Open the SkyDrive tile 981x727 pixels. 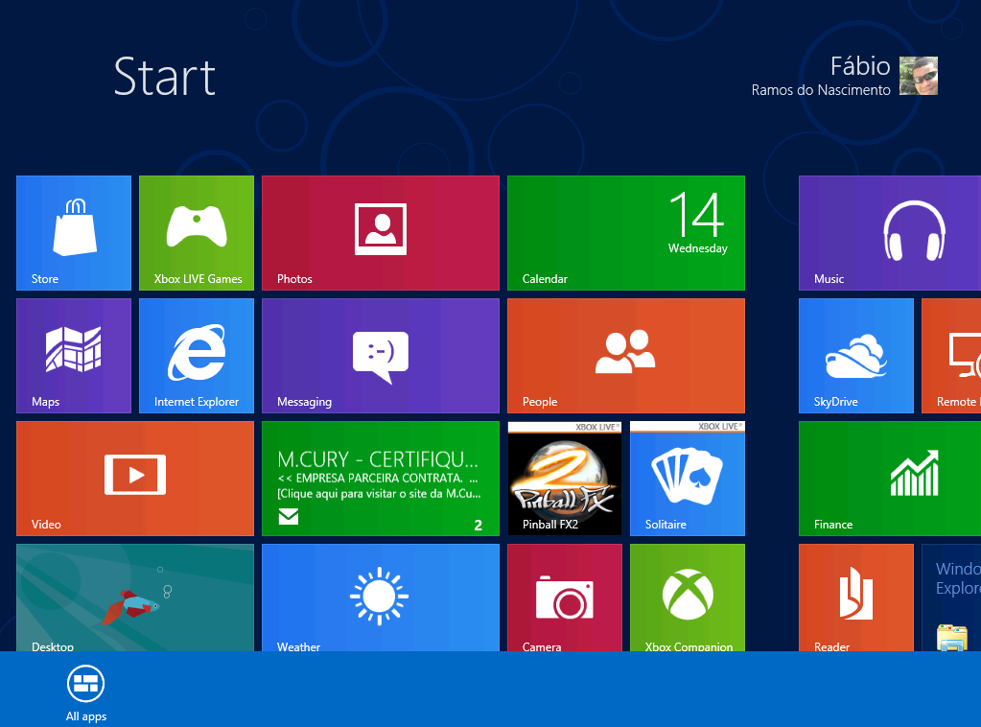coord(856,356)
